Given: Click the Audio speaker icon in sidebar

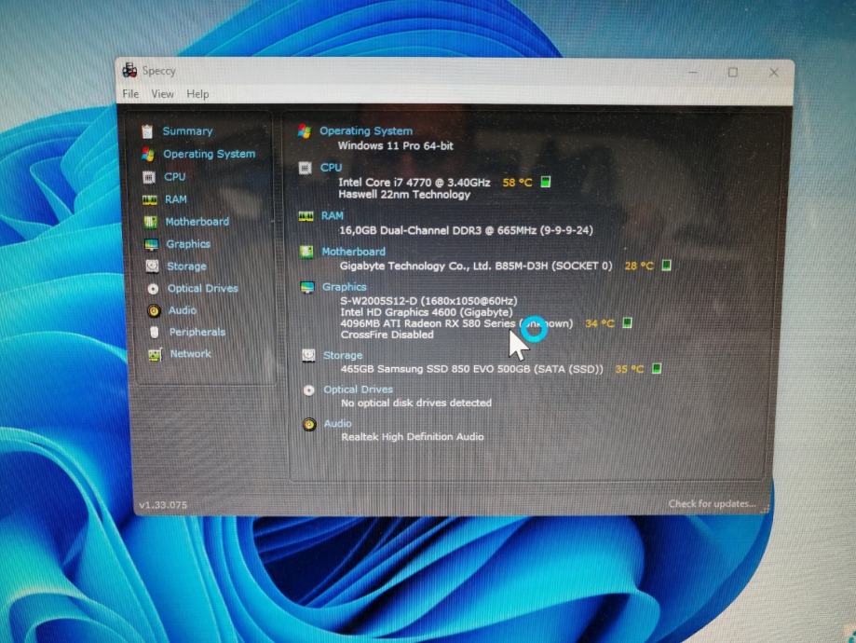Looking at the screenshot, I should (x=154, y=311).
